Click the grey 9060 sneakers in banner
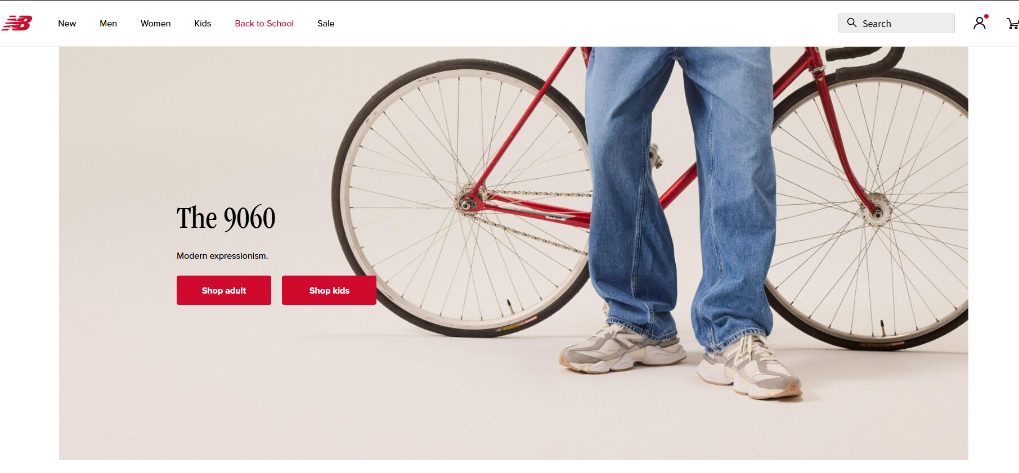Image resolution: width=1019 pixels, height=473 pixels. (x=681, y=361)
